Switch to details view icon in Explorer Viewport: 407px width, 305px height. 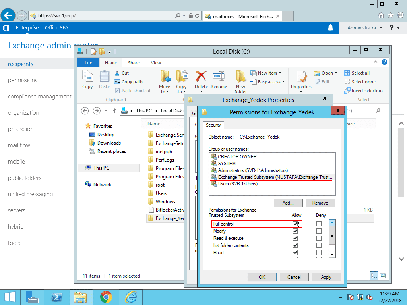click(x=374, y=276)
